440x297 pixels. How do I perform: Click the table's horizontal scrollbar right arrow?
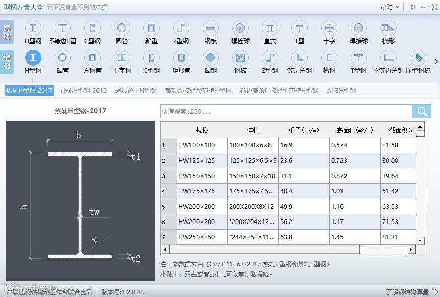coord(411,249)
